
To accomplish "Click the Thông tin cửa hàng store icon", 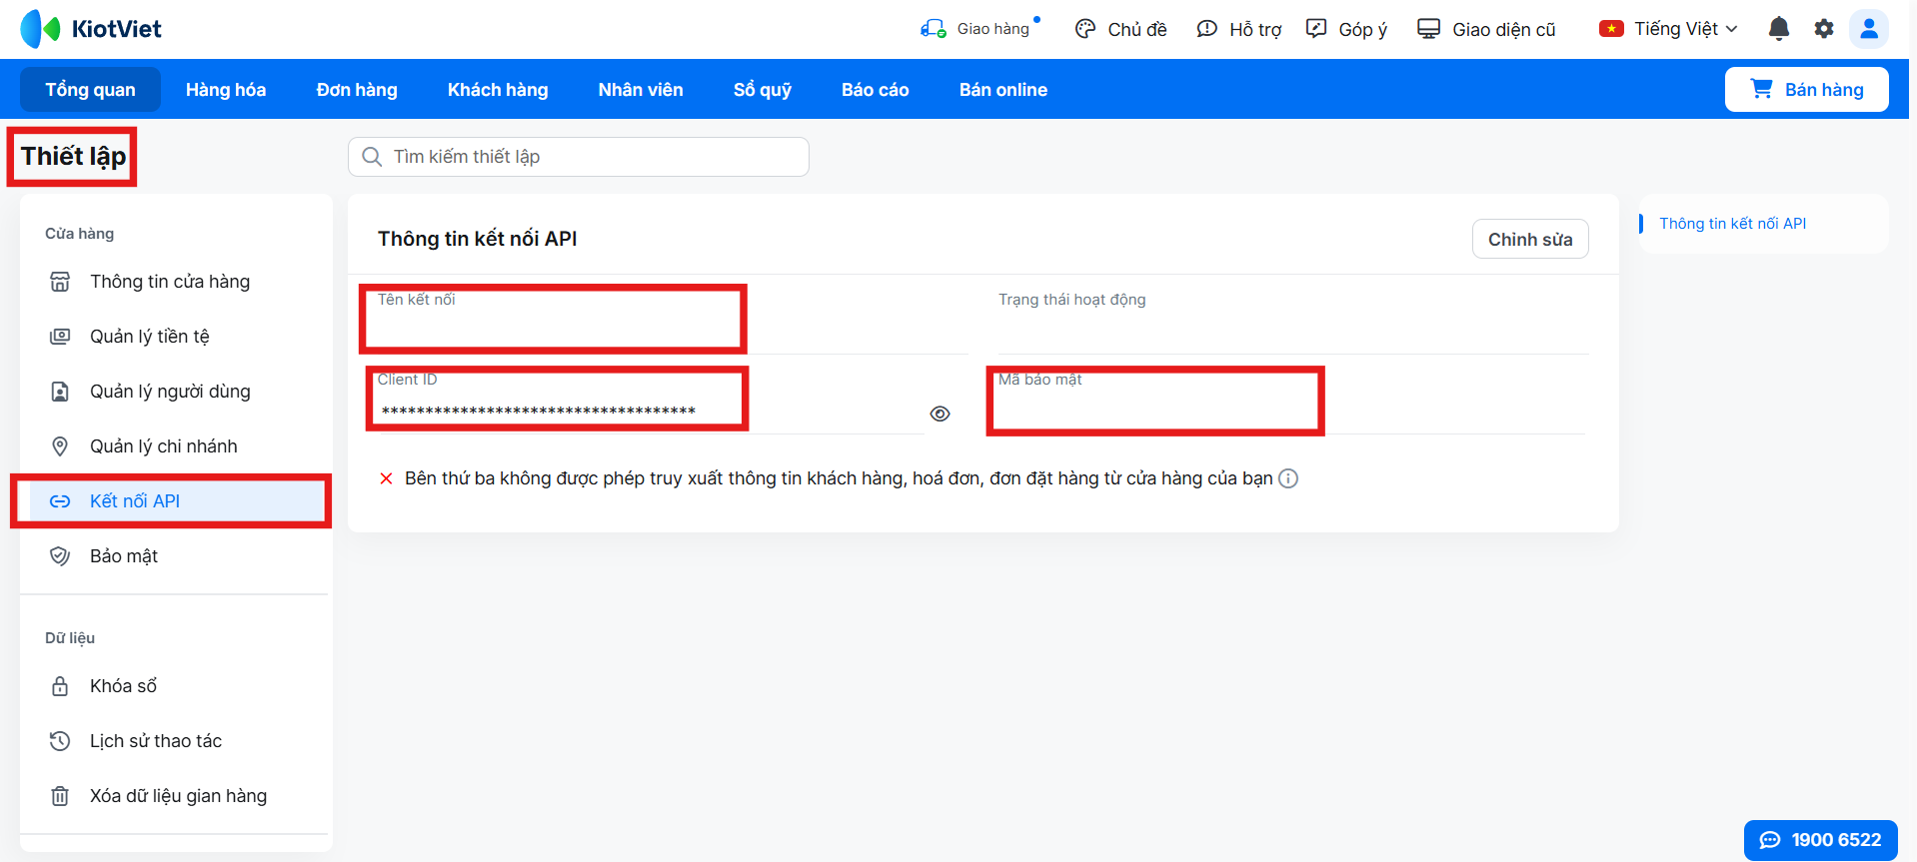I will pyautogui.click(x=60, y=282).
